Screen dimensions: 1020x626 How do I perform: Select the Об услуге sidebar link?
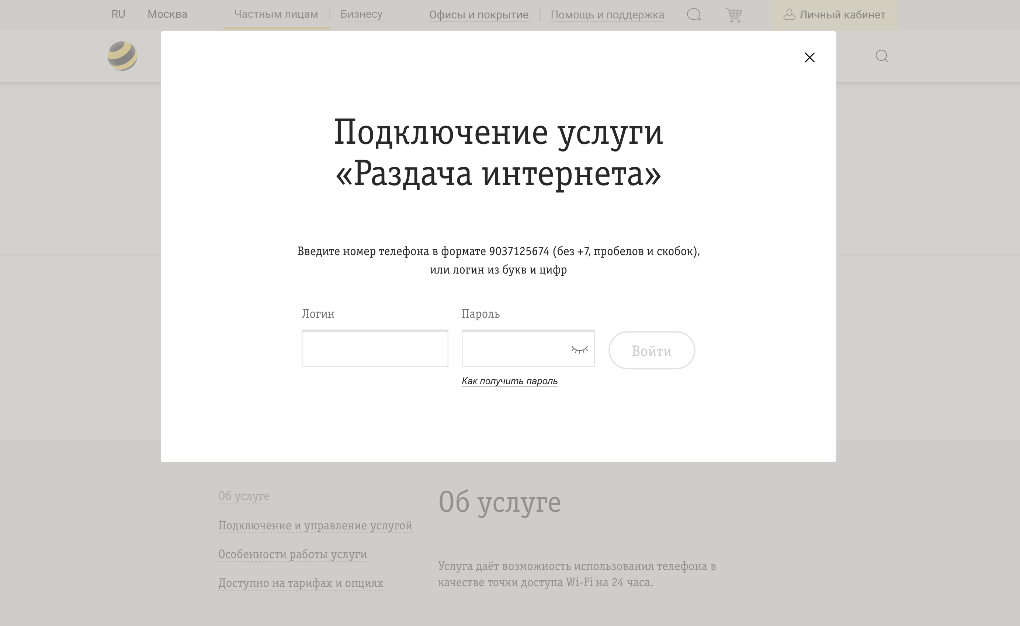click(243, 496)
